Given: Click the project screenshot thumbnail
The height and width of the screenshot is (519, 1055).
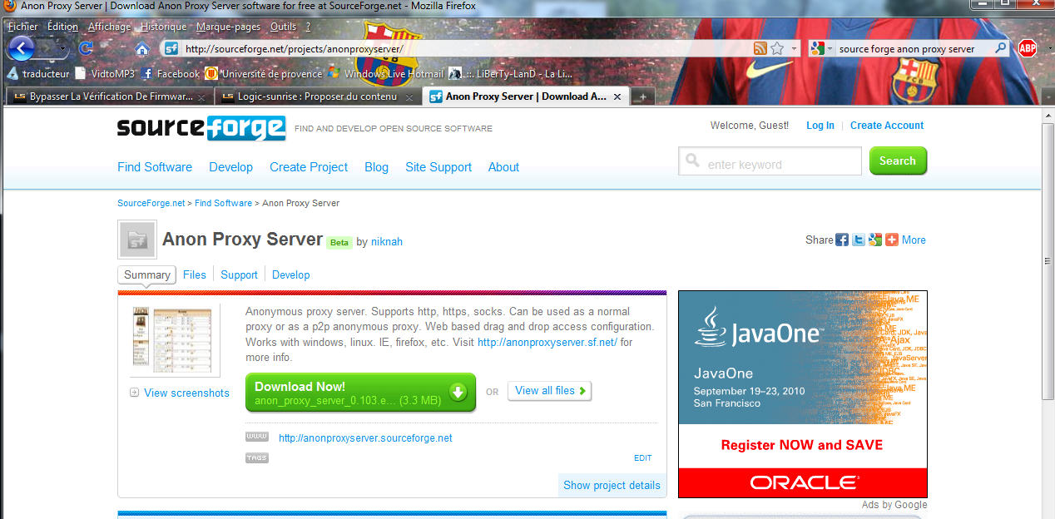Looking at the screenshot, I should [x=176, y=340].
